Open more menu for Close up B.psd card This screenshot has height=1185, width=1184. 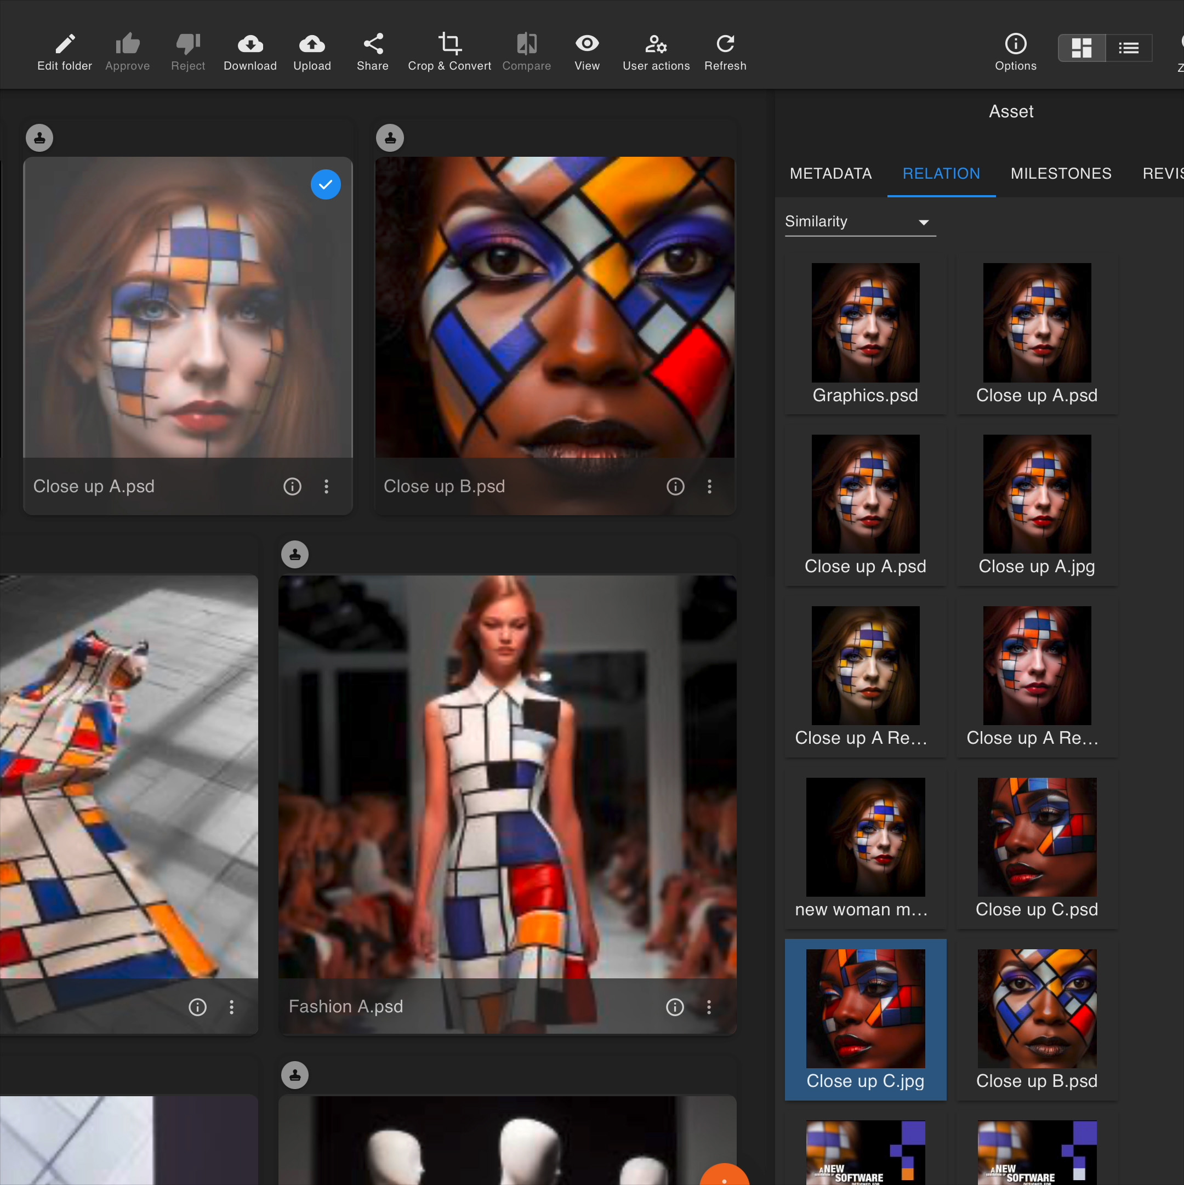click(x=709, y=486)
